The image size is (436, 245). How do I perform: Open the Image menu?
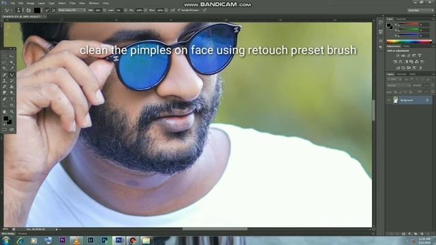pyautogui.click(x=30, y=3)
